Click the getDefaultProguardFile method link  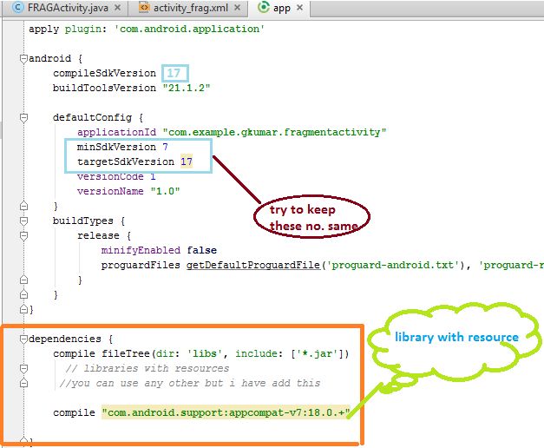[253, 266]
